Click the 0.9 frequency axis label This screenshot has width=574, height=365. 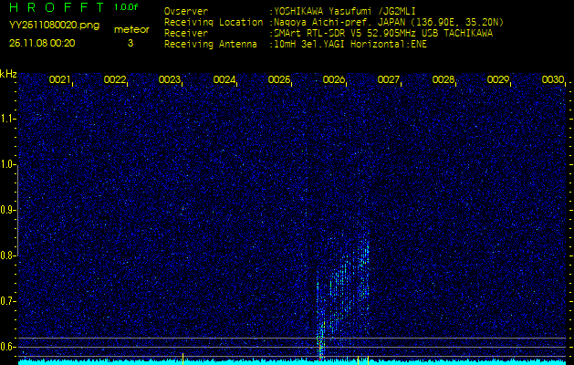7,210
